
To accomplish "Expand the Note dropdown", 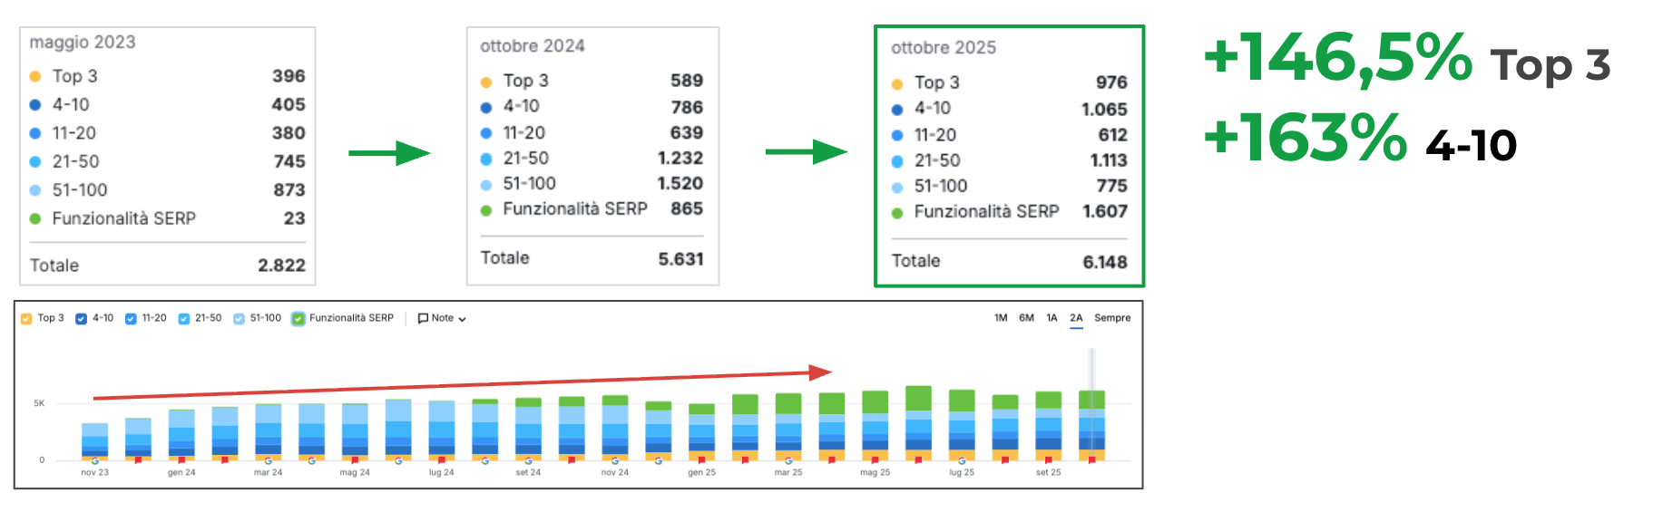I will click(x=442, y=319).
